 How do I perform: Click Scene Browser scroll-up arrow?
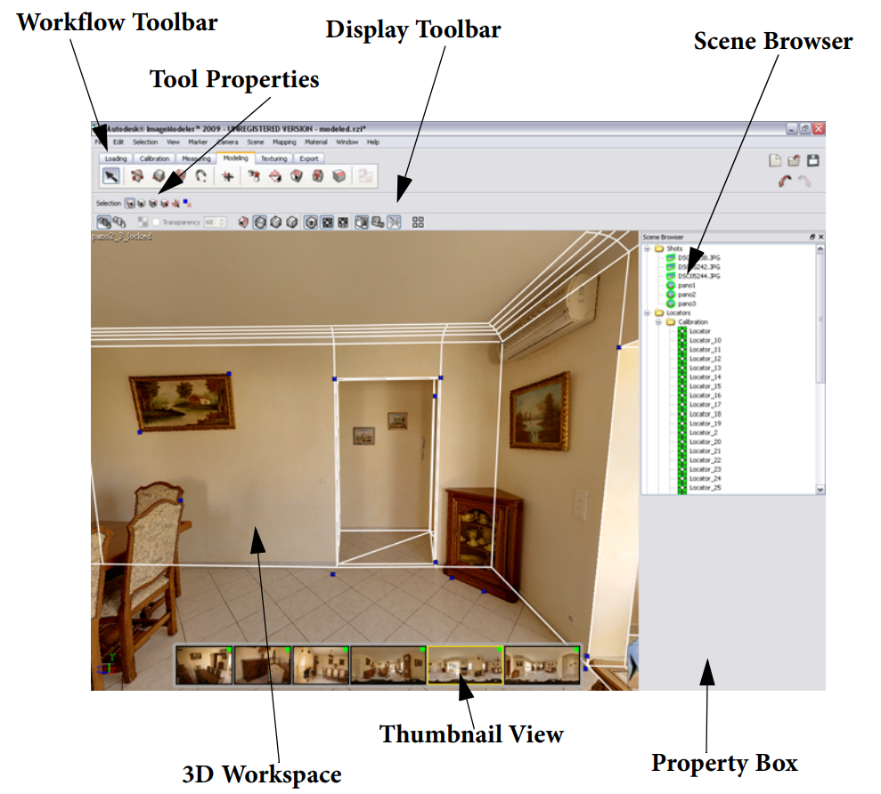(820, 248)
